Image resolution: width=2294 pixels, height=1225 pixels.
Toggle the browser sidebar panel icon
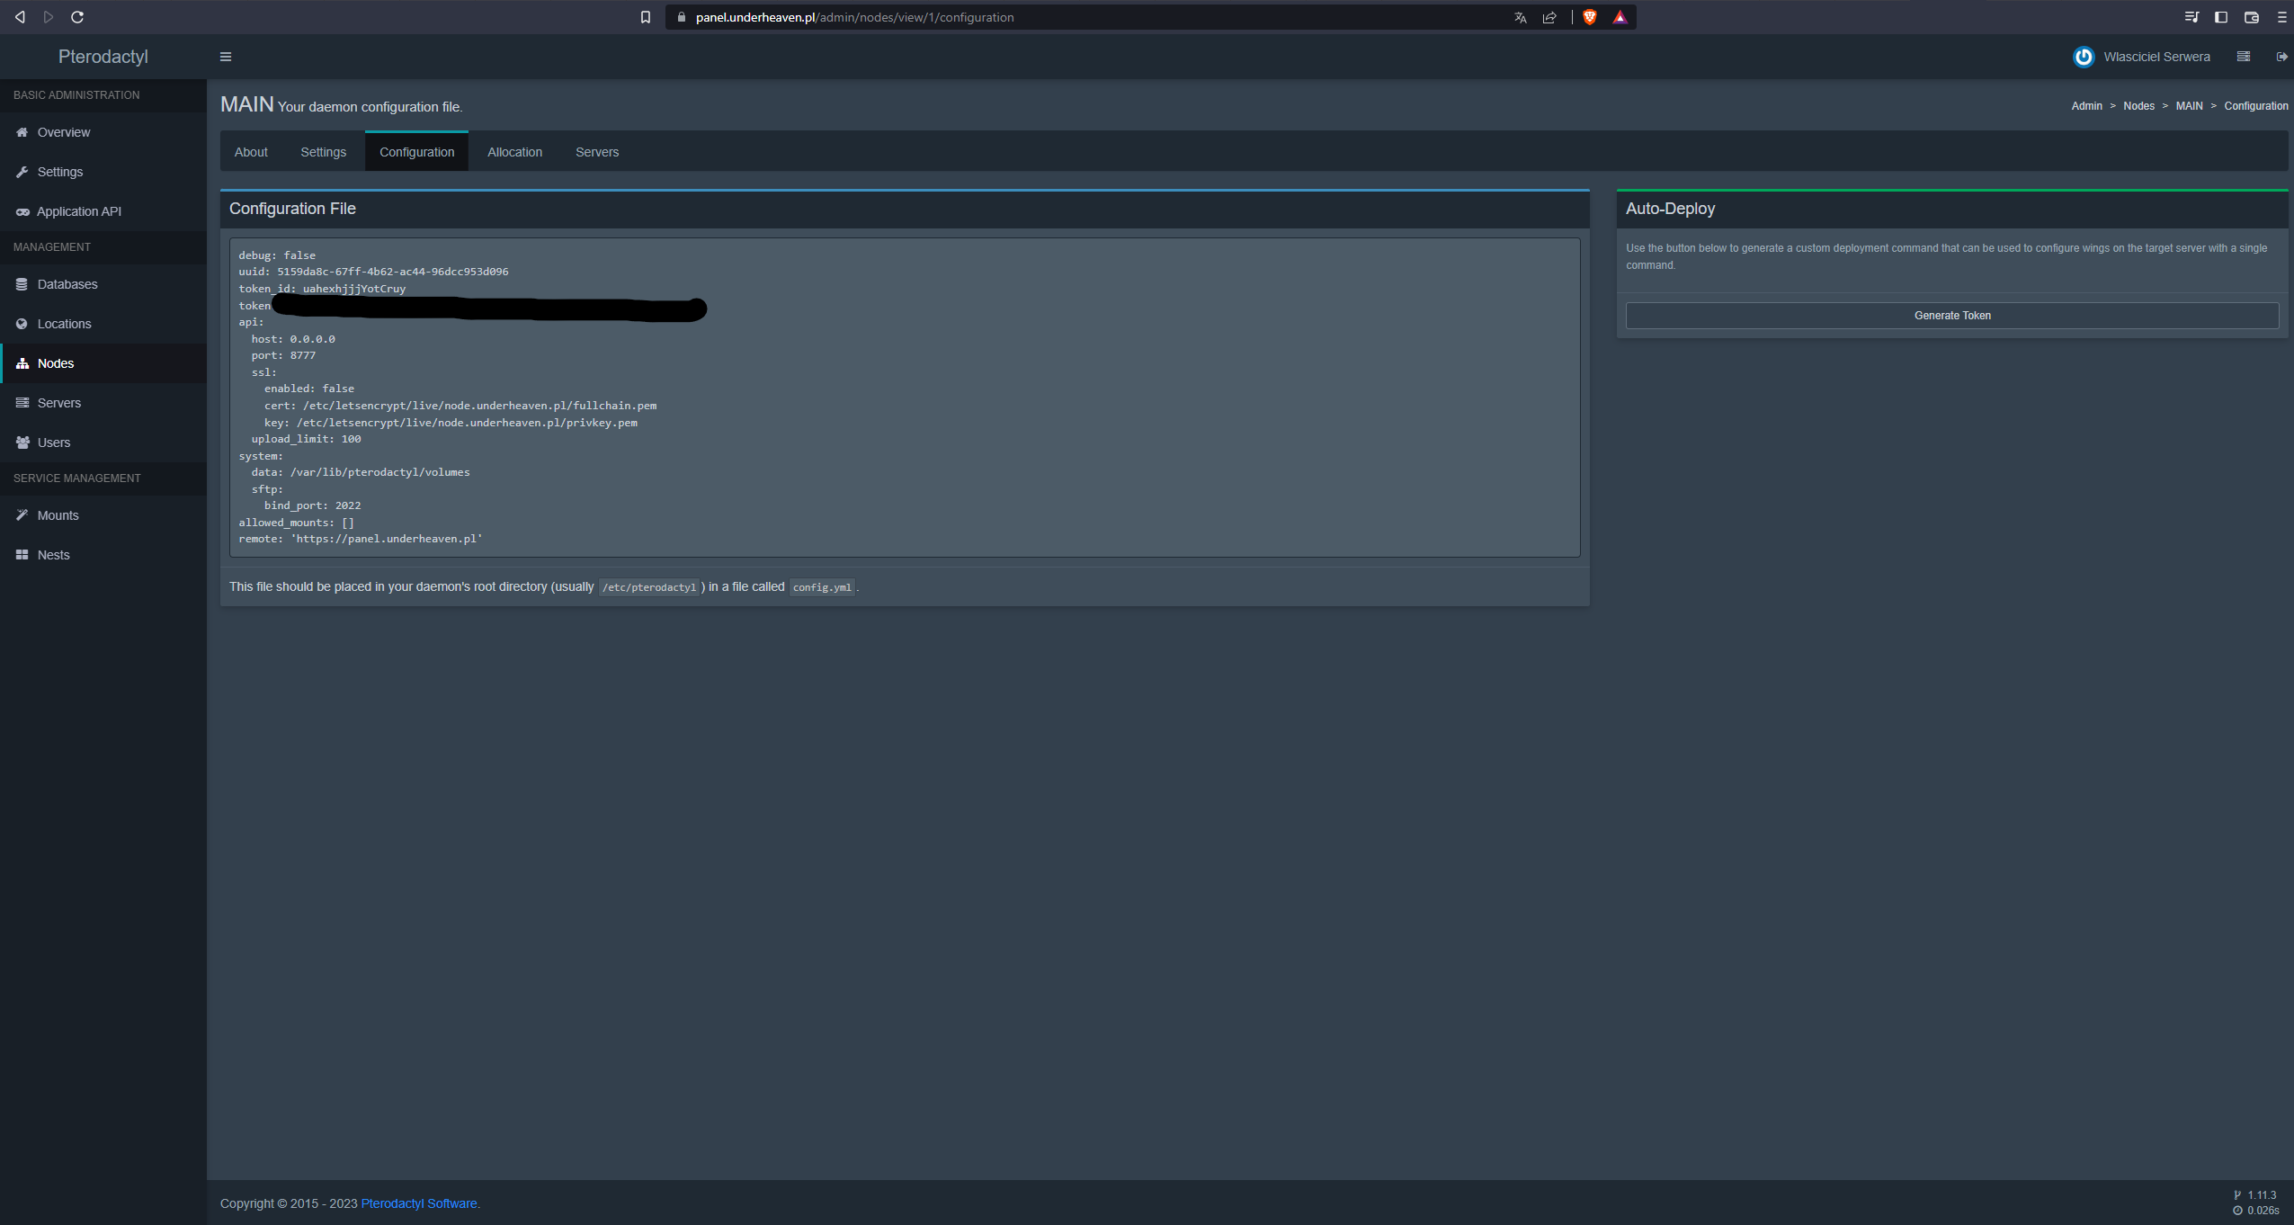point(2220,17)
